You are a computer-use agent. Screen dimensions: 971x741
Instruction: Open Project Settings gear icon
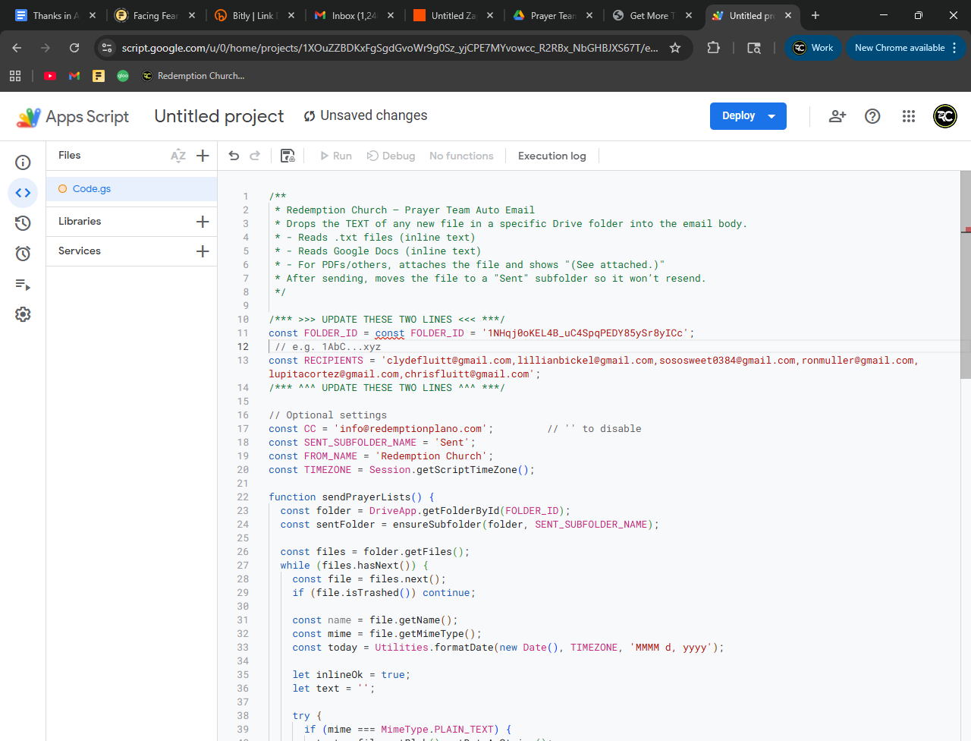coord(23,314)
